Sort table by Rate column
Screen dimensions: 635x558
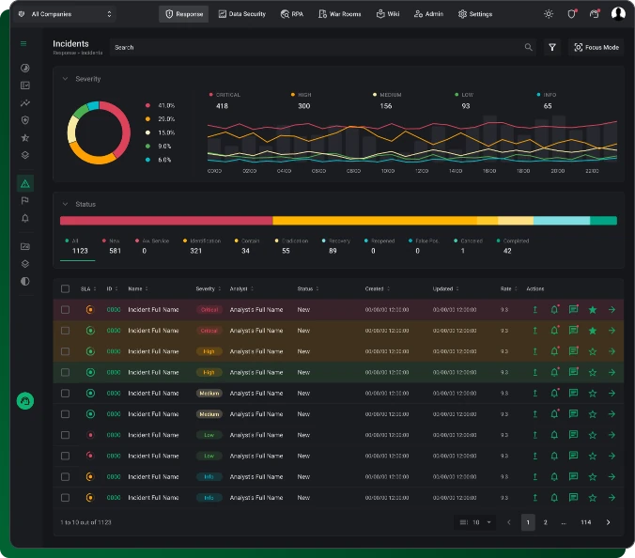tap(509, 288)
